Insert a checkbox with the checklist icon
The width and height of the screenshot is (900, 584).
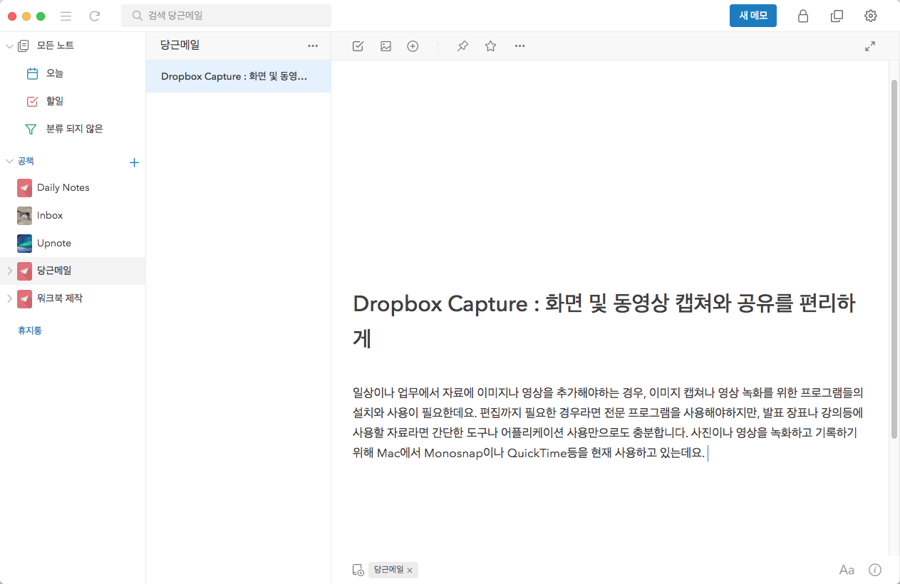(x=358, y=46)
